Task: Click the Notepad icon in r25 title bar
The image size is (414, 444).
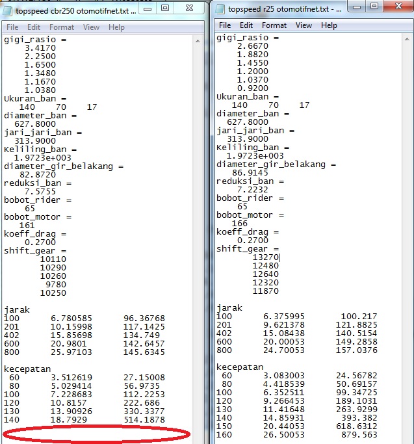Action: coord(220,8)
